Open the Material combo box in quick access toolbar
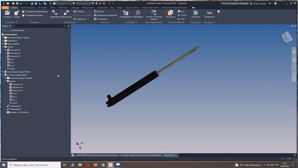Viewport: 298px width, 168px height. (x=64, y=3)
